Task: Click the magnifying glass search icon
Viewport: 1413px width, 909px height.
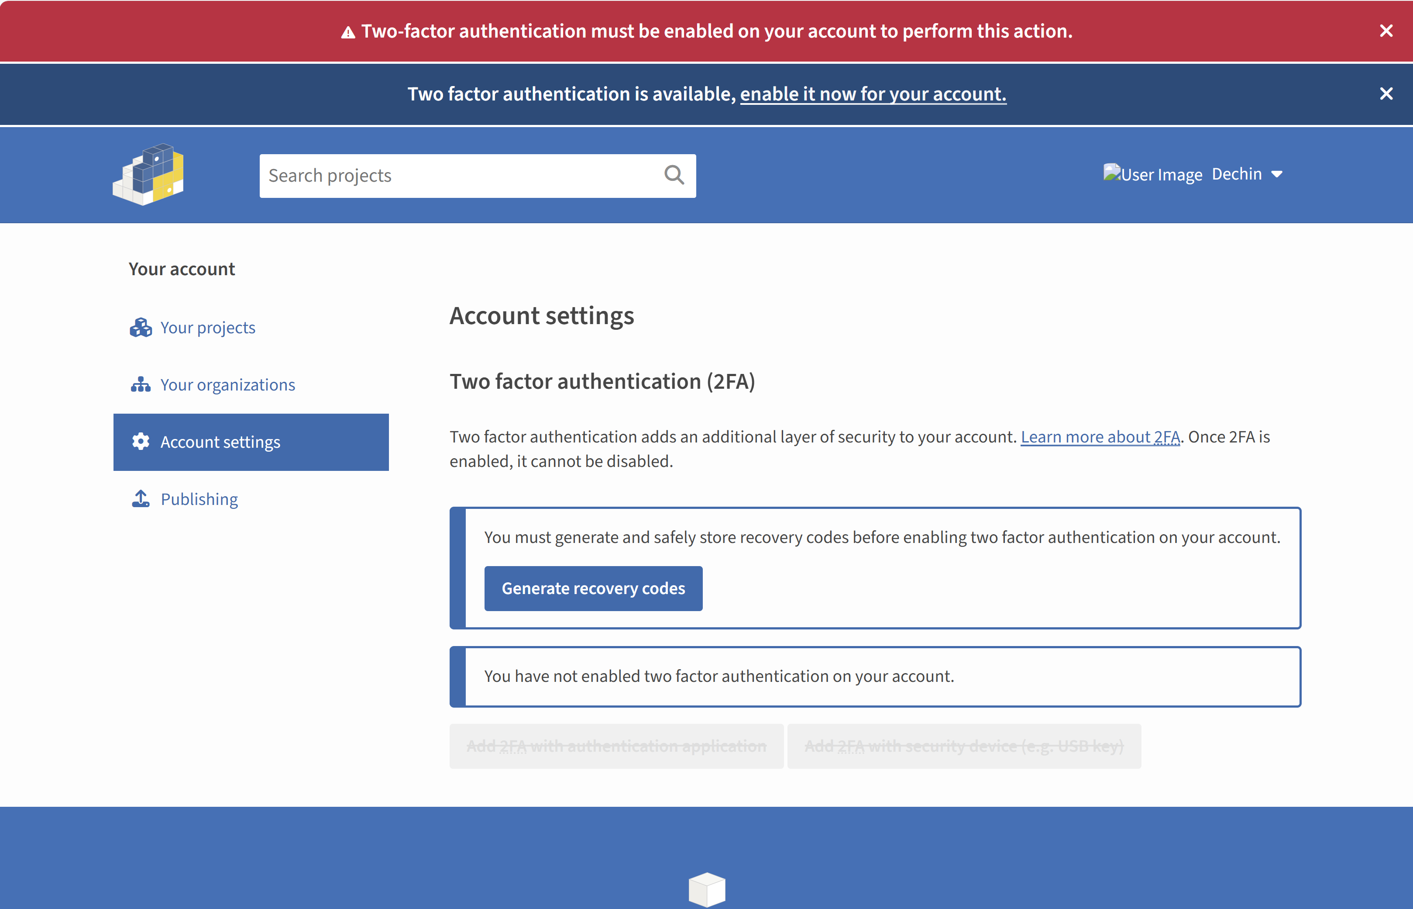Action: coord(674,175)
